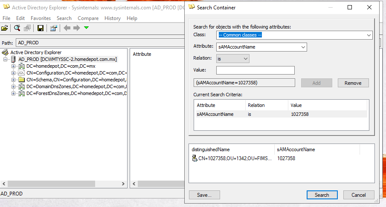386x207 pixels.
Task: Click the tree scrollbar left arrow
Action: tap(4, 184)
